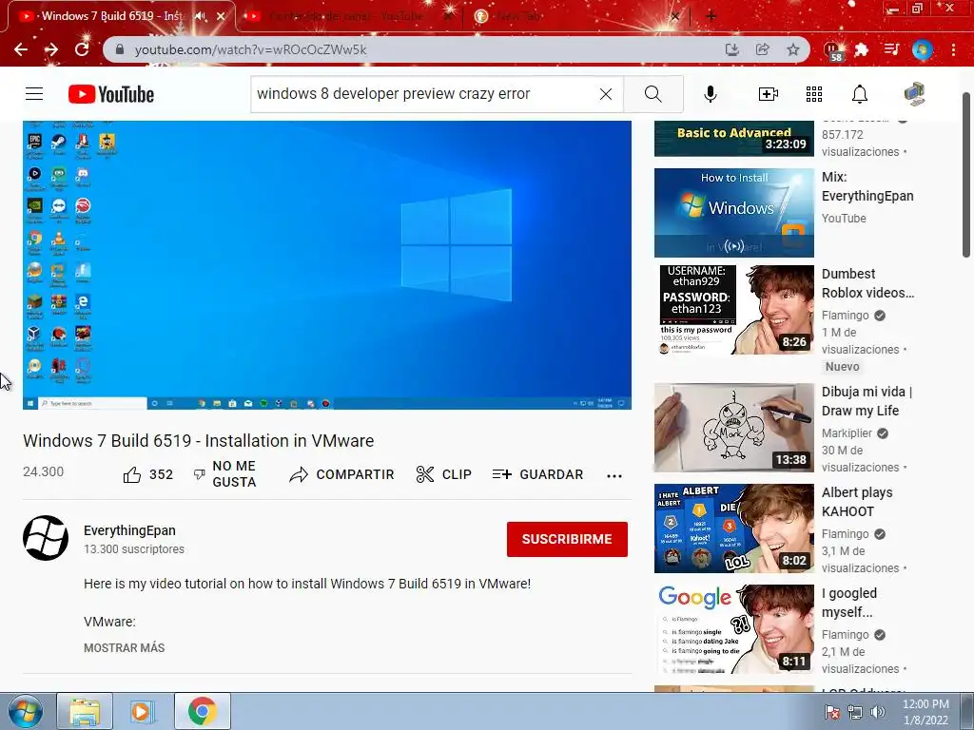The height and width of the screenshot is (730, 974).
Task: Open the network tray icon
Action: [855, 712]
